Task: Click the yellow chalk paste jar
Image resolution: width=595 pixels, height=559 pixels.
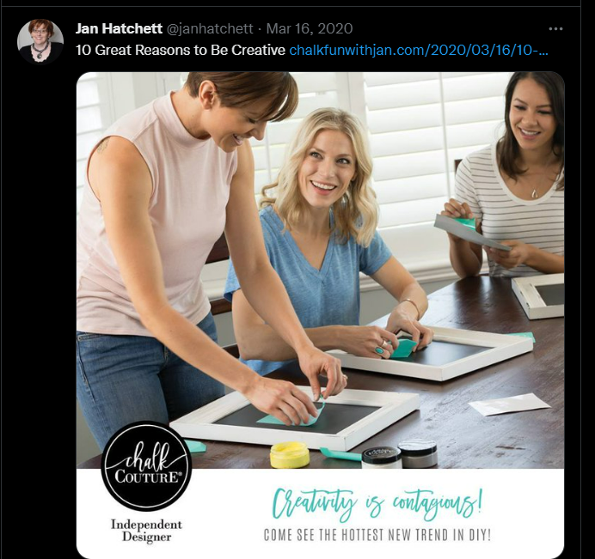Action: click(290, 454)
